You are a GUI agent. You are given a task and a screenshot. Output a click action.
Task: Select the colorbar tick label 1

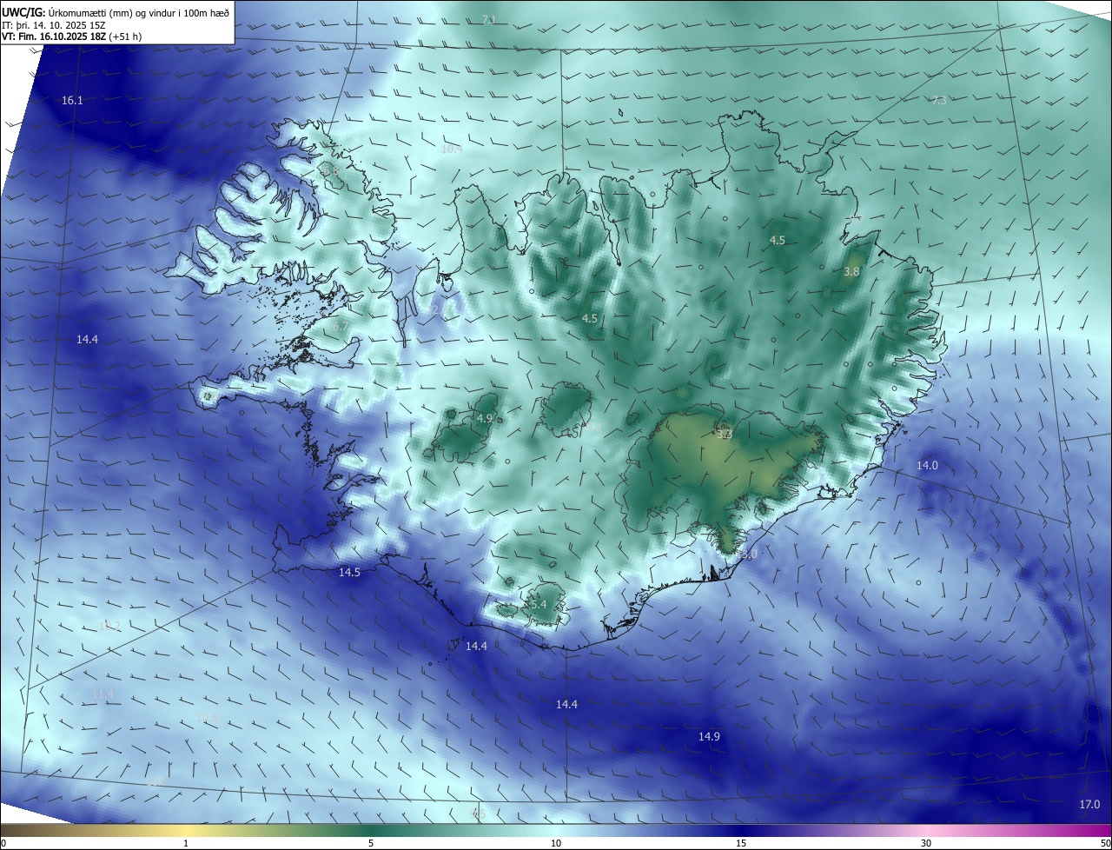click(186, 843)
